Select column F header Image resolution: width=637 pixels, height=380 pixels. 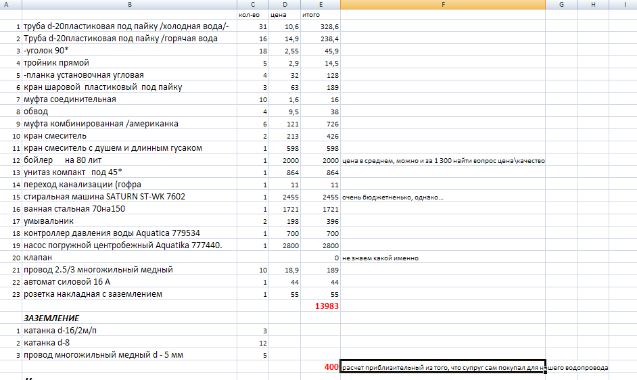442,4
